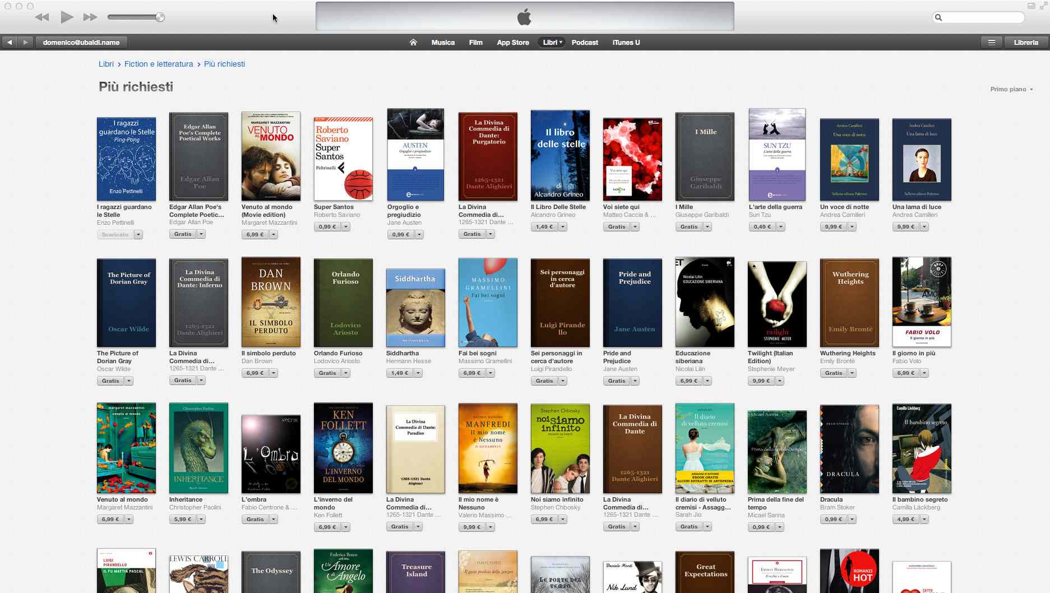Viewport: 1050px width, 593px height.
Task: Go forward with the right arrow button
Action: pos(25,42)
